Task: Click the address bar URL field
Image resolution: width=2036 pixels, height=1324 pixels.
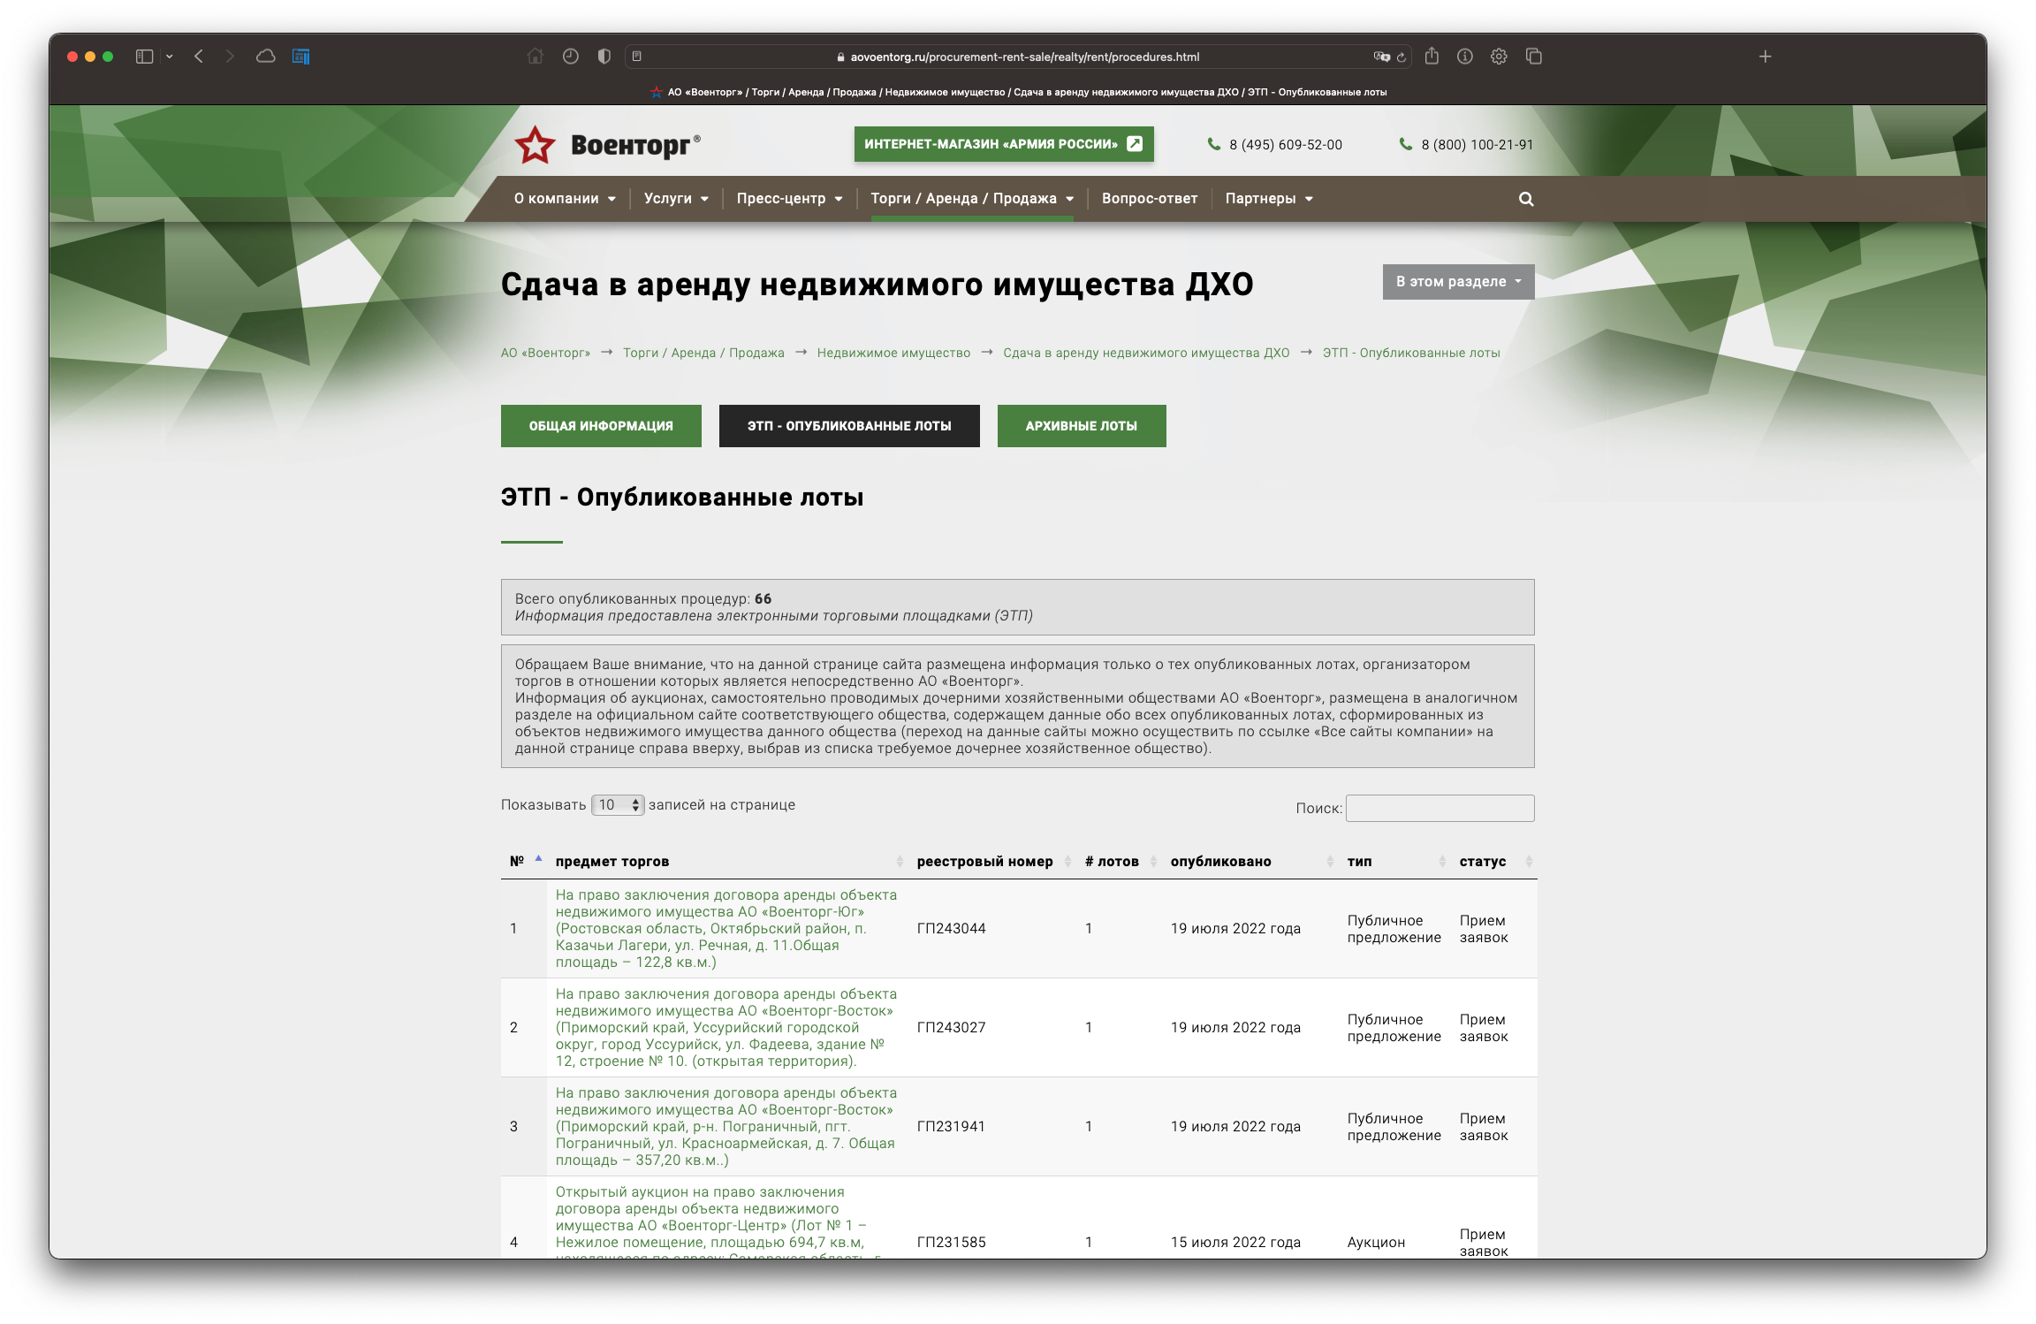Action: coord(1016,57)
